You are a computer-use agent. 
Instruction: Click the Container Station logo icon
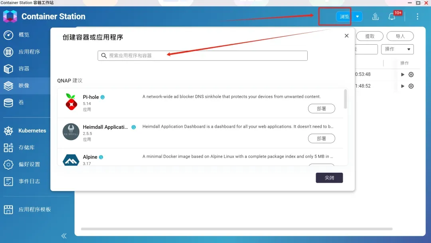pos(10,16)
